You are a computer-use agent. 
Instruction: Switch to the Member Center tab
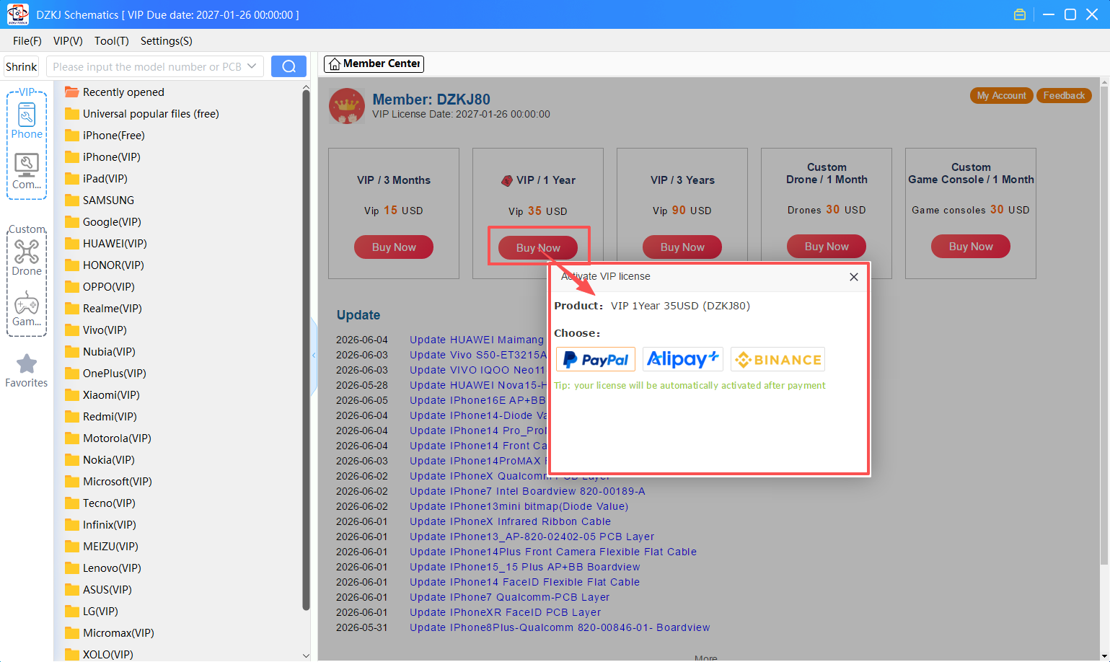374,64
